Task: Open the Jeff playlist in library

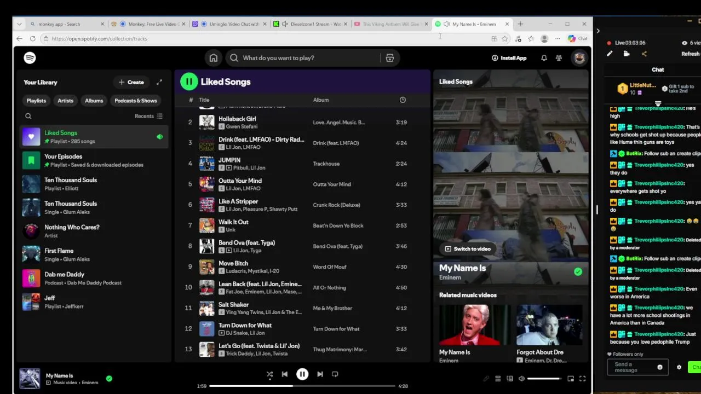Action: pos(94,302)
